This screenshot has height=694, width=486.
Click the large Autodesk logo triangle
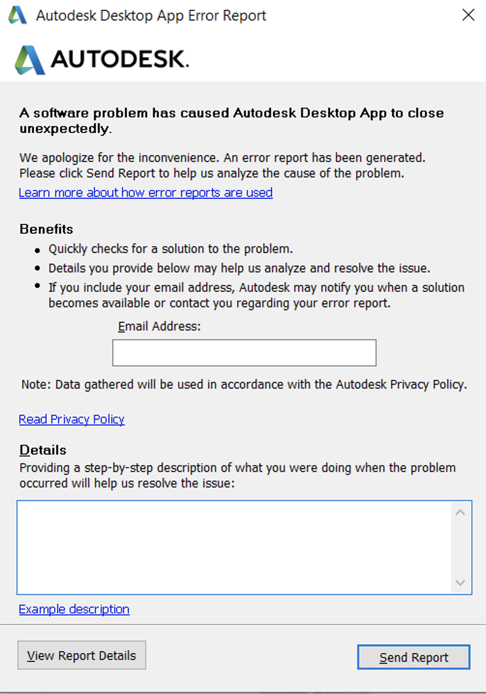click(x=30, y=60)
